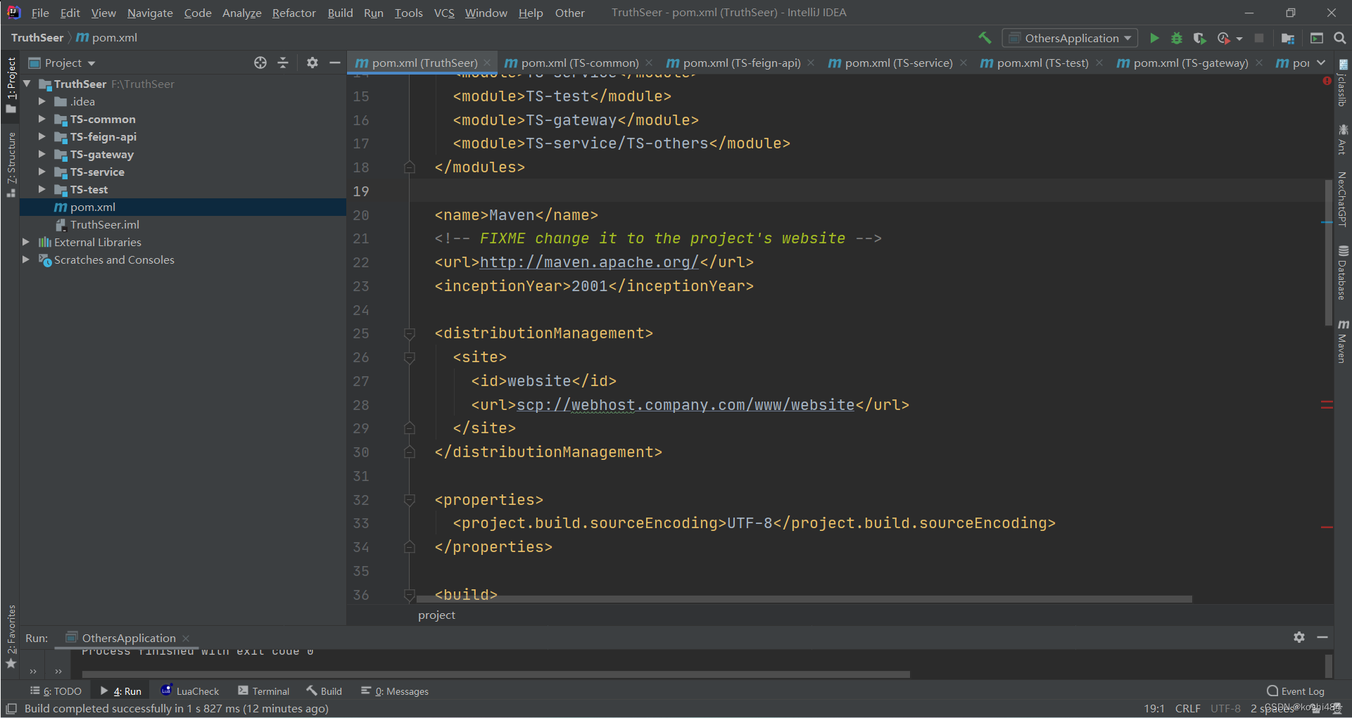
Task: Hide the Project tool window
Action: tap(335, 63)
